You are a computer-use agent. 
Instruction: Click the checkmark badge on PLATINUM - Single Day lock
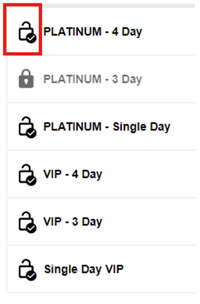coord(32,133)
